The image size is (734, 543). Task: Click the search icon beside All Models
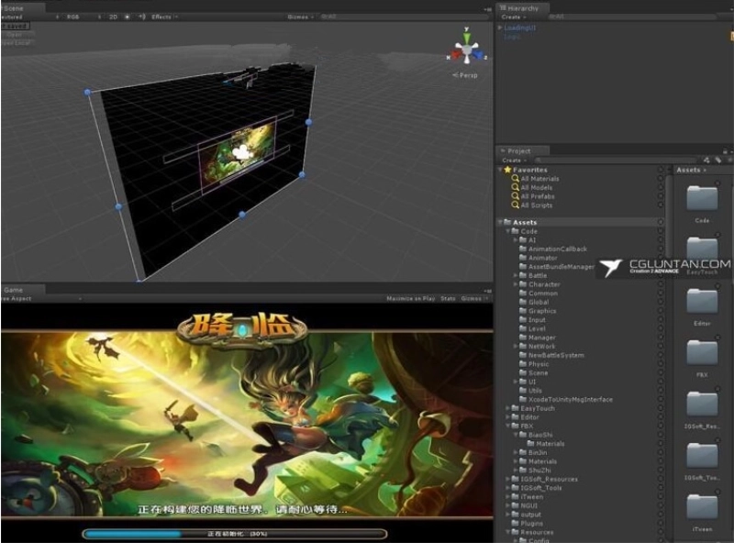point(516,187)
